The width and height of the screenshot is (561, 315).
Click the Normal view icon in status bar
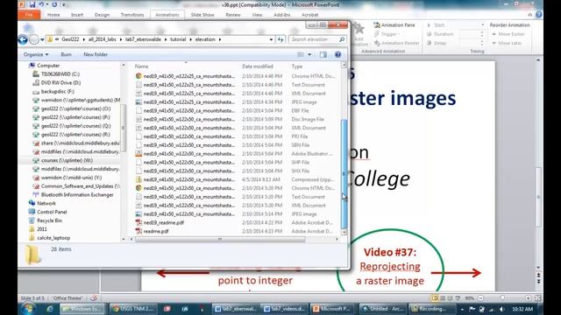coord(435,297)
